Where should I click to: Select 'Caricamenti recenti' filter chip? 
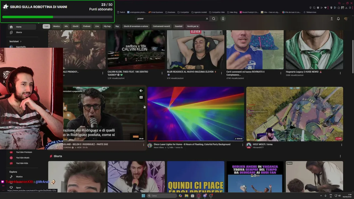coord(162,26)
